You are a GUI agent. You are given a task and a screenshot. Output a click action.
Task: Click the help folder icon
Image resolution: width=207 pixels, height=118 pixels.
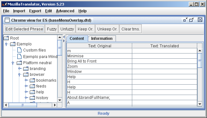[x=32, y=92]
